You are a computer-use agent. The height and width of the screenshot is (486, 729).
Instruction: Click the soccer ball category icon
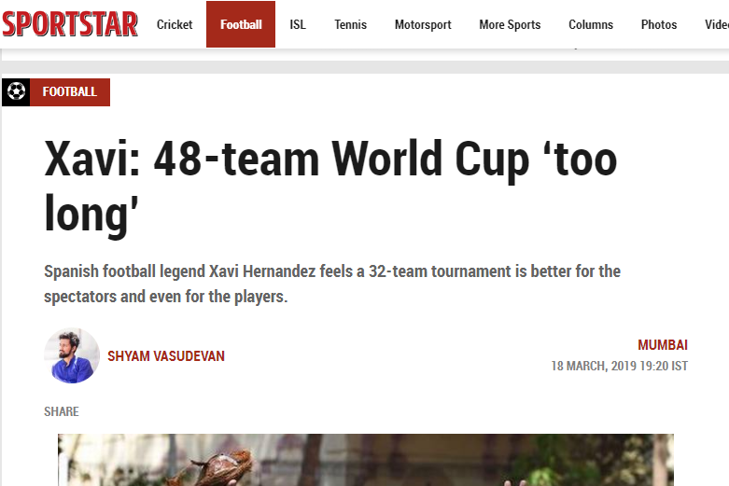point(16,92)
